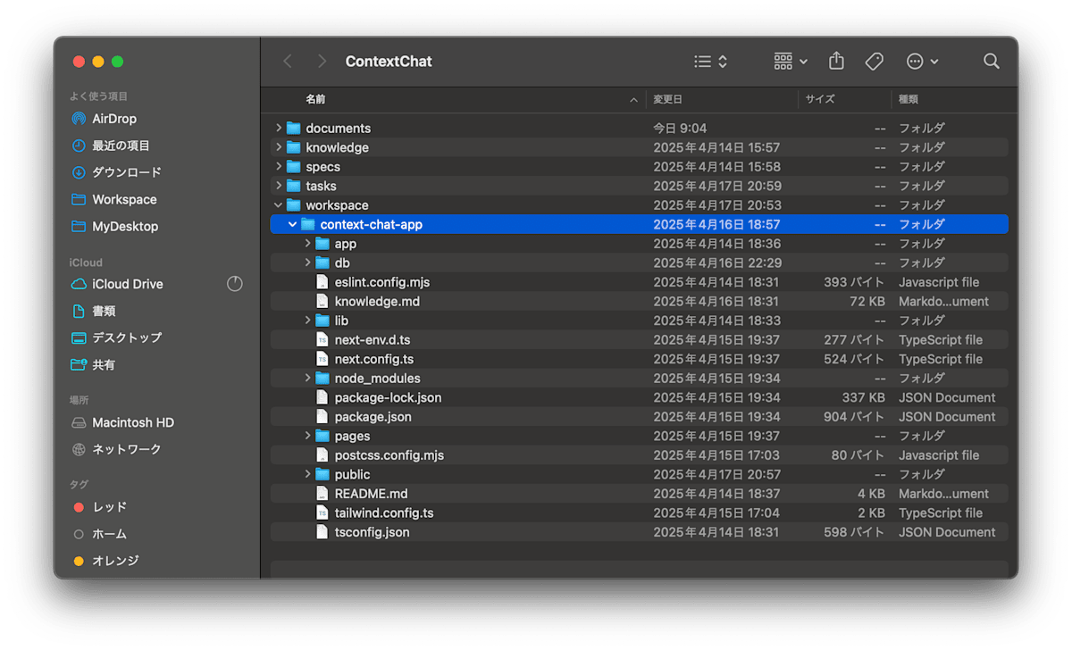Select the documents folder name
The width and height of the screenshot is (1072, 650).
(338, 128)
